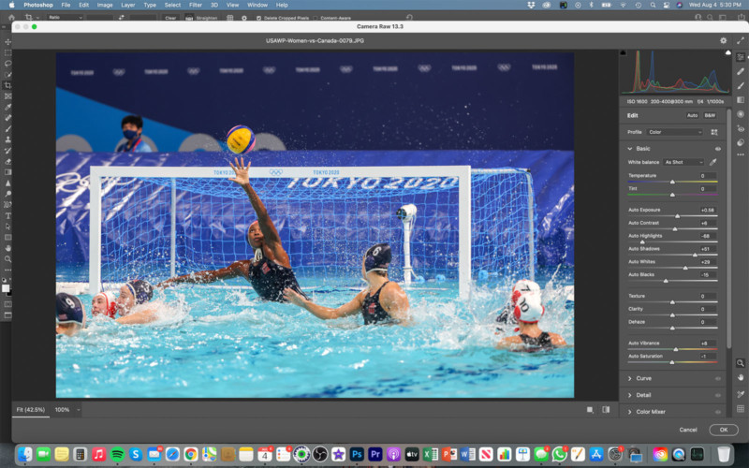Select the Crop tool in left toolbar

8,85
